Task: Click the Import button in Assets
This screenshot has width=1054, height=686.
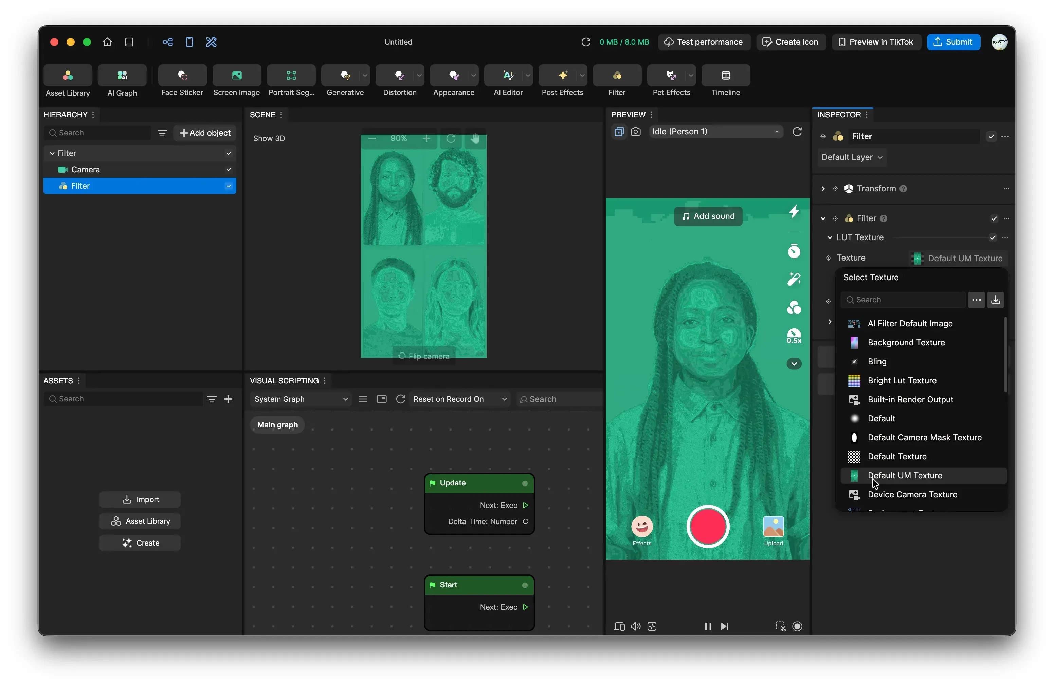Action: [x=140, y=500]
